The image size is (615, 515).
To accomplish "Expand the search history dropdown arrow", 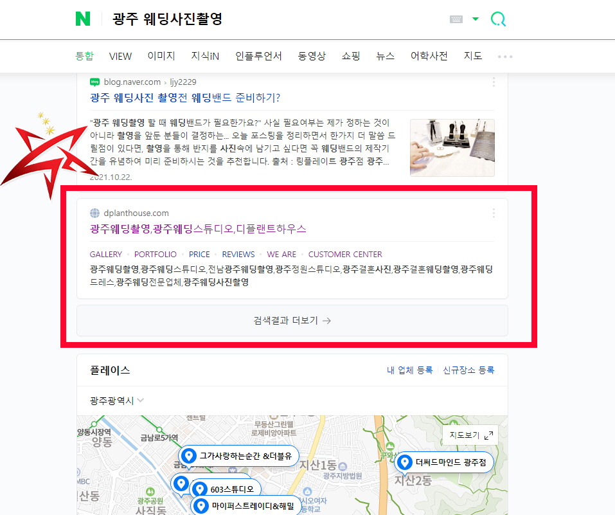I will tap(476, 19).
